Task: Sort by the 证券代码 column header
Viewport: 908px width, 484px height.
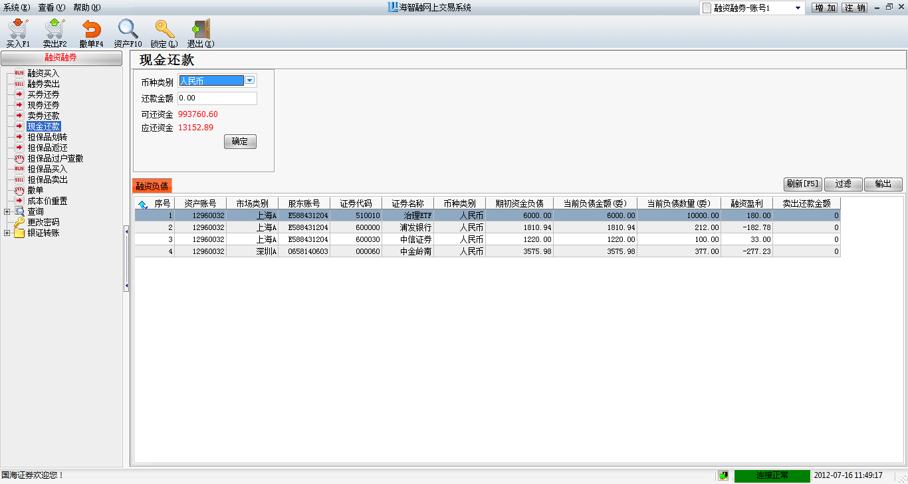Action: (356, 203)
